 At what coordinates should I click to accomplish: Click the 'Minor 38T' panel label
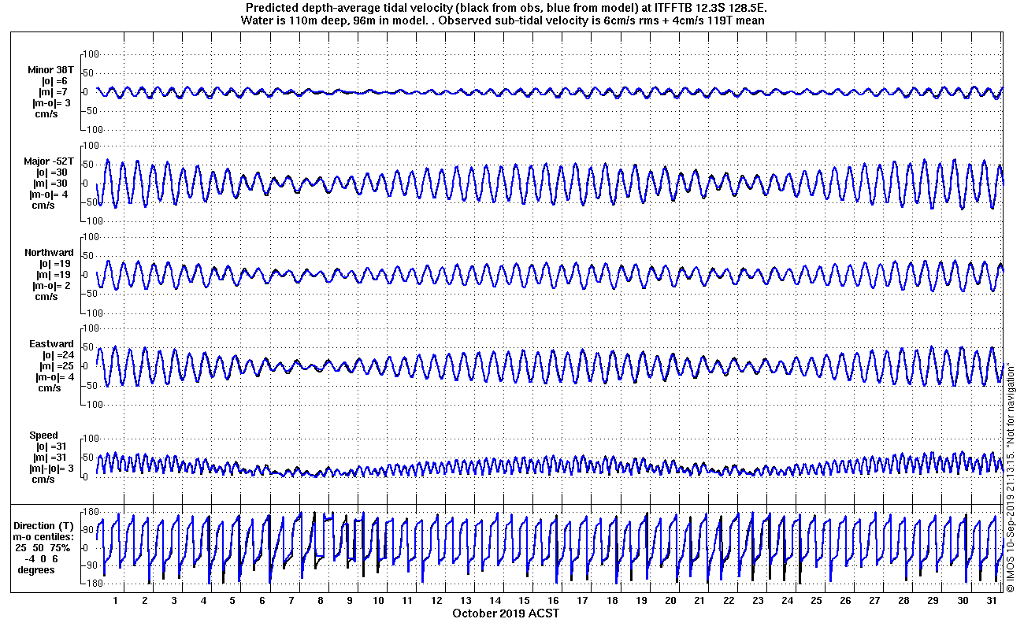[50, 70]
